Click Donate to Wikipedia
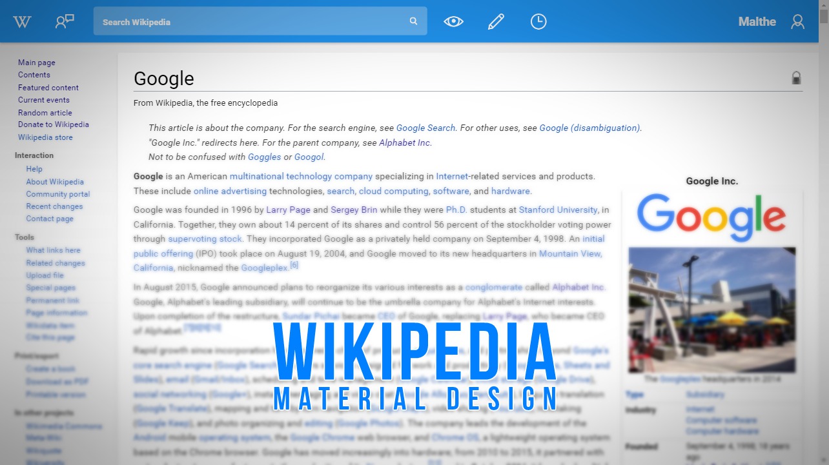829x465 pixels. [x=54, y=124]
